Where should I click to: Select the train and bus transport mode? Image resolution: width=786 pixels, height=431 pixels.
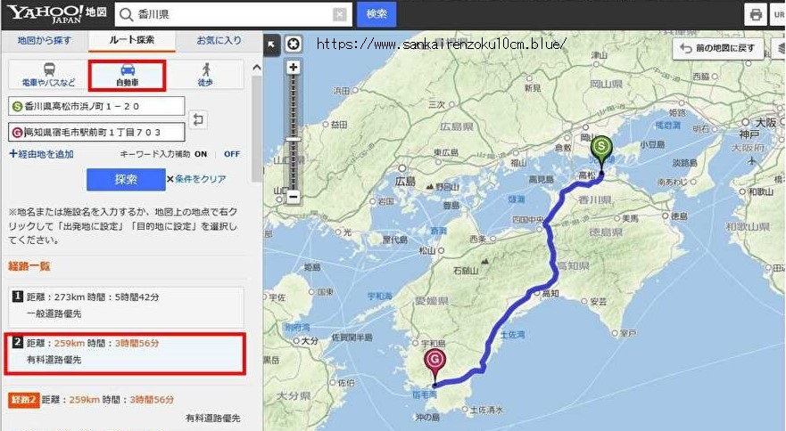pyautogui.click(x=49, y=75)
